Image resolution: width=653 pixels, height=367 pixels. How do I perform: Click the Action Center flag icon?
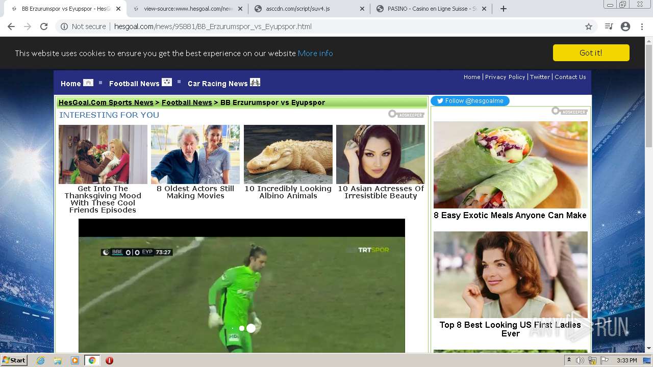(x=604, y=360)
